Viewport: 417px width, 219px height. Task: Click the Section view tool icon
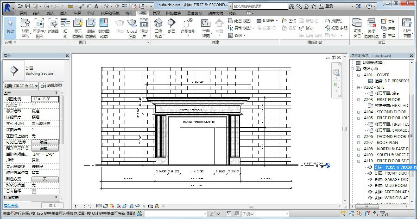coord(171,23)
